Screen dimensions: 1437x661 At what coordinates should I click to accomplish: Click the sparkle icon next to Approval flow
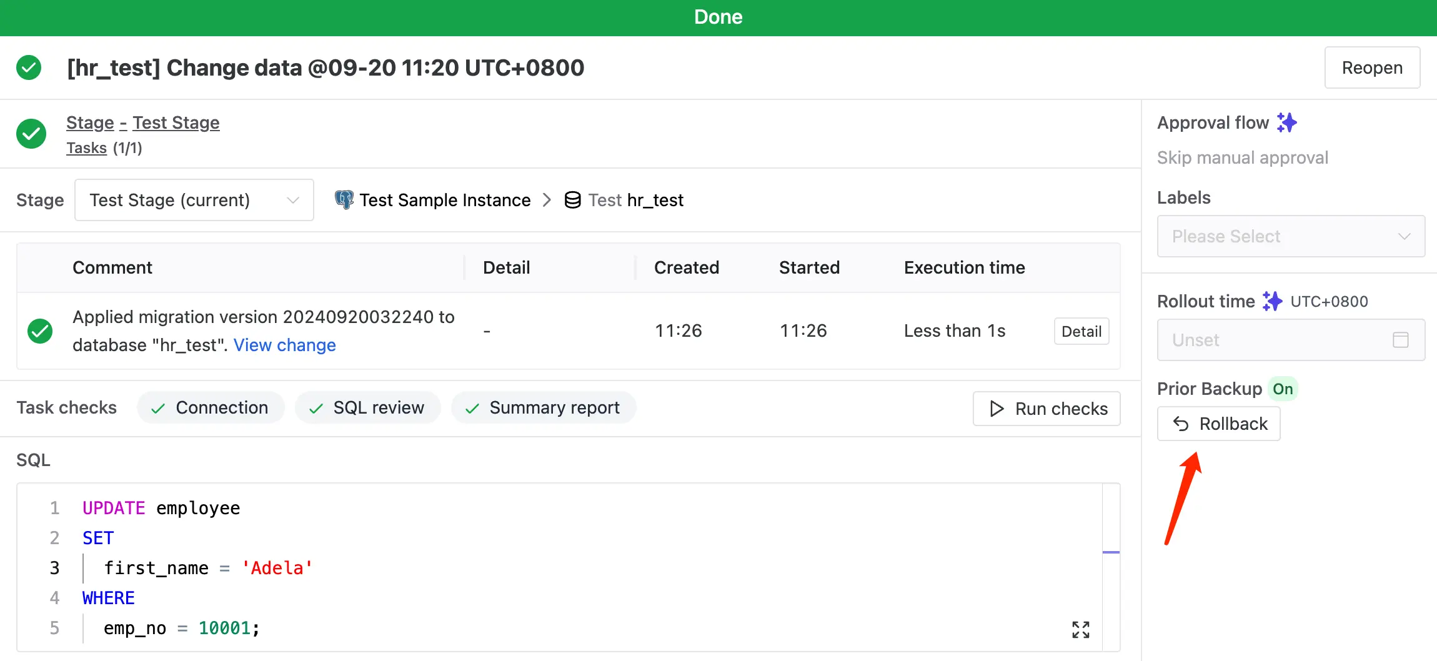1286,122
